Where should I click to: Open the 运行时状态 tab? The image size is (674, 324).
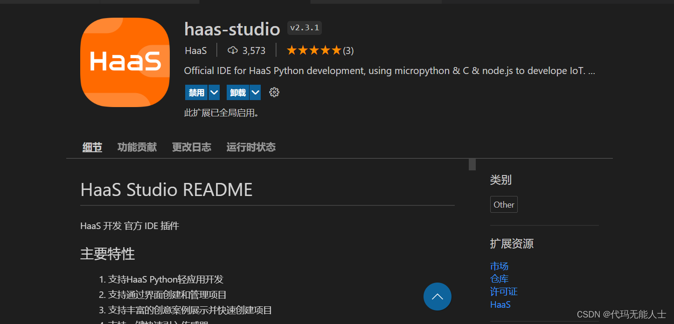pyautogui.click(x=251, y=147)
